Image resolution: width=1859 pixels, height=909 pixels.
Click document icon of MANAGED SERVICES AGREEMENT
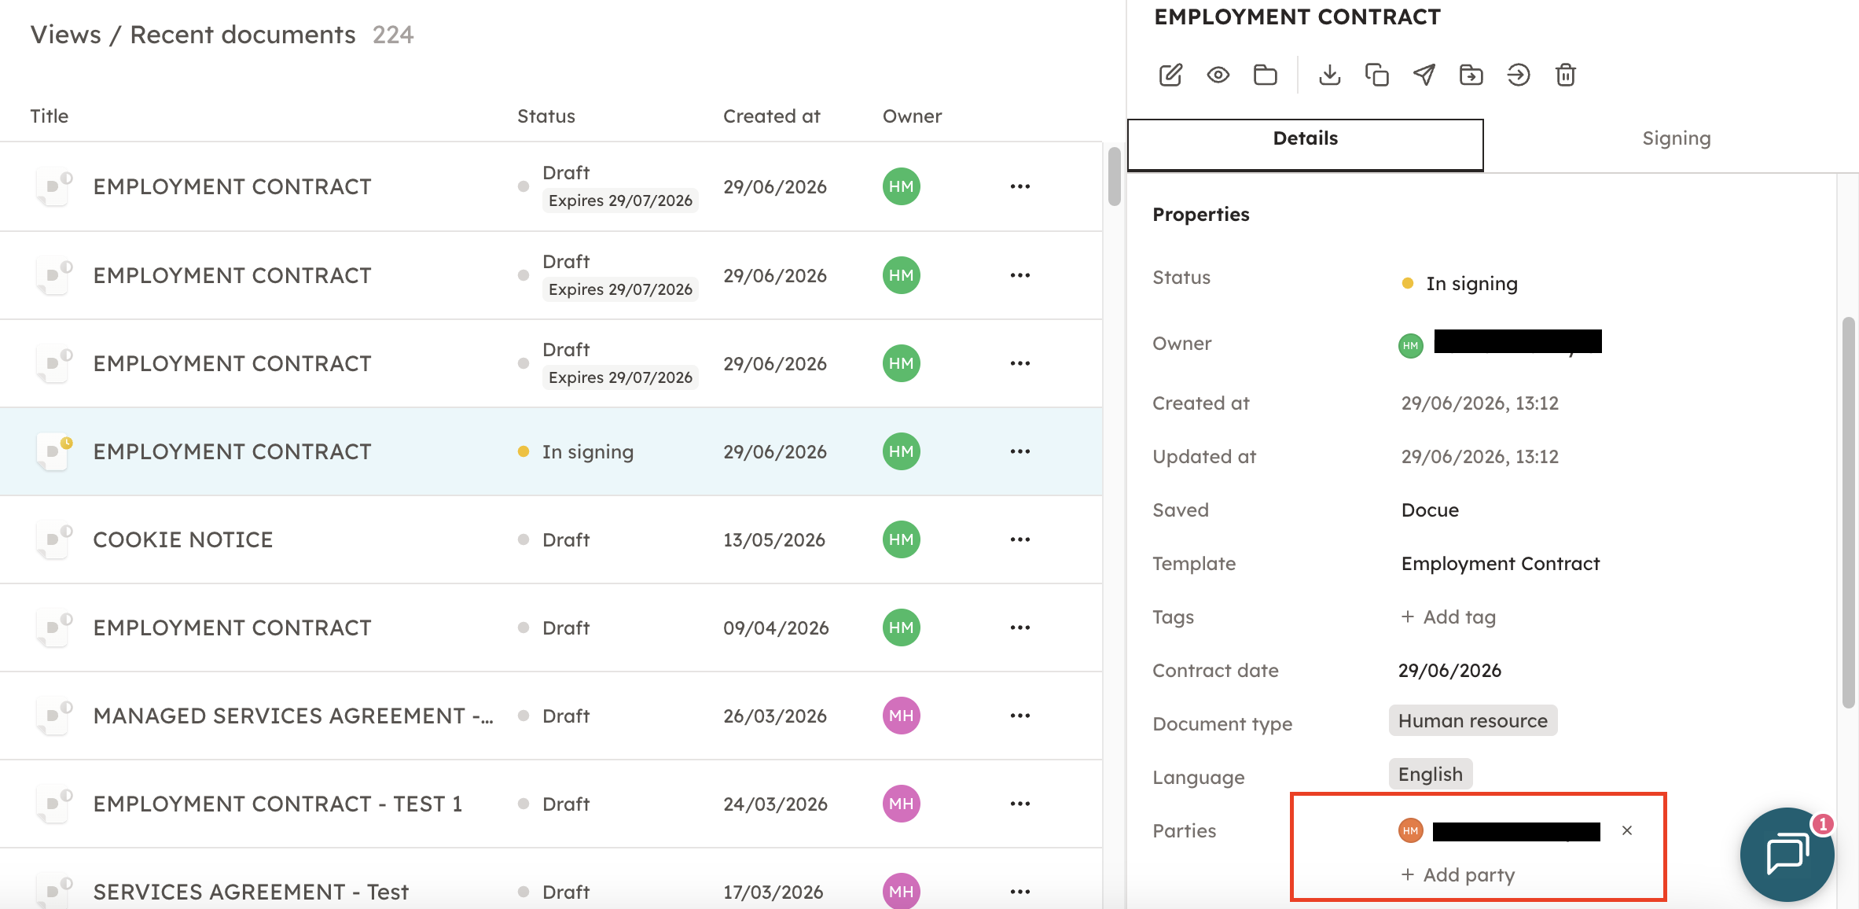tap(54, 716)
